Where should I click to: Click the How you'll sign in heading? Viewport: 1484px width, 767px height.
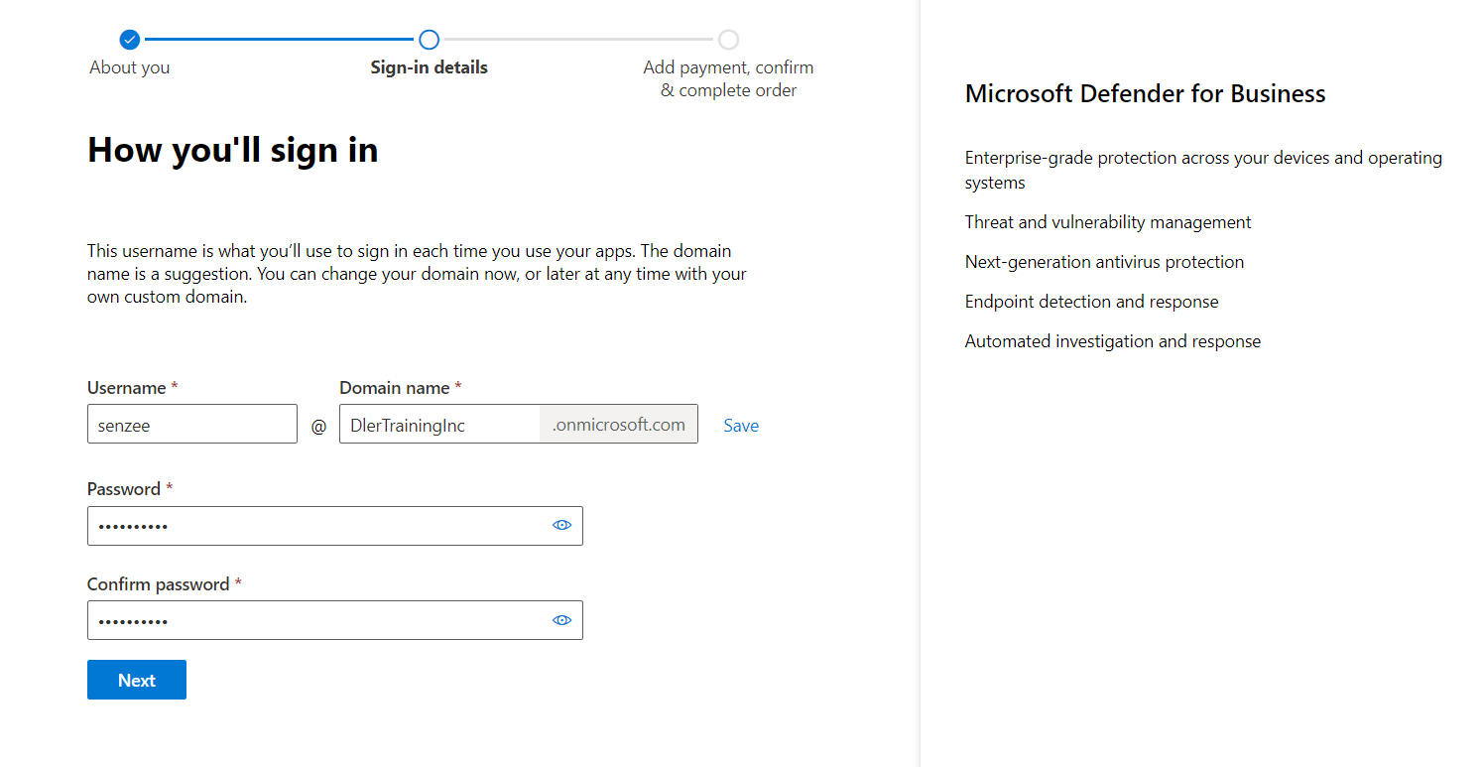[x=233, y=150]
